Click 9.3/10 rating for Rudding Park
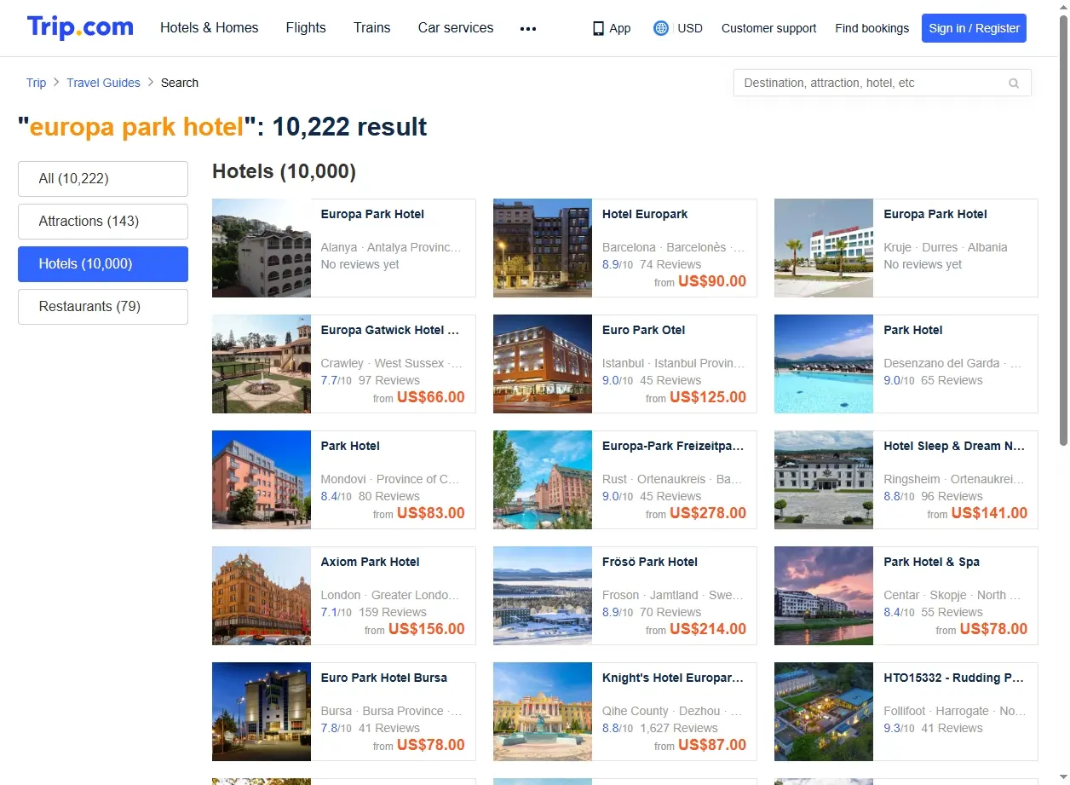This screenshot has width=1070, height=785. click(899, 728)
